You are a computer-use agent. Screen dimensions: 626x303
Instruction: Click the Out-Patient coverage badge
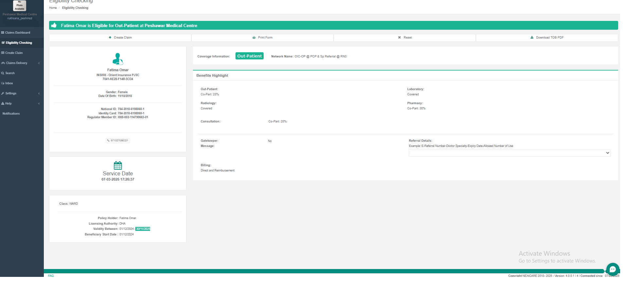249,56
